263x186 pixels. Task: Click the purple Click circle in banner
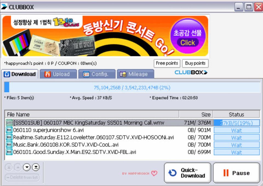188,36
